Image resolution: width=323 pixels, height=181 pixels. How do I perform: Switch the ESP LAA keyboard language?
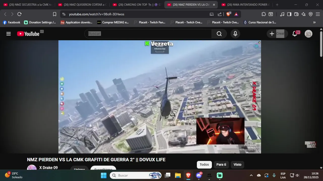[x=283, y=175]
